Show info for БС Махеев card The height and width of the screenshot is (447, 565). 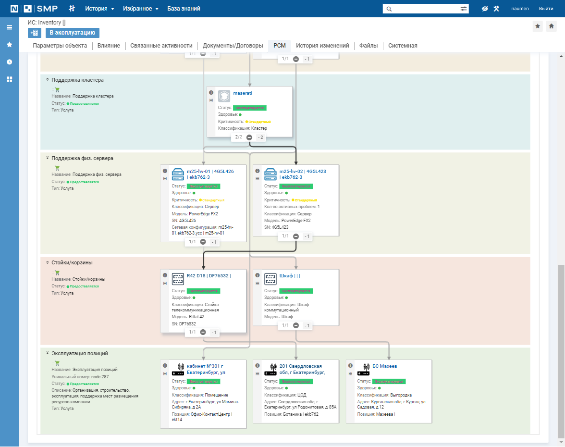350,365
